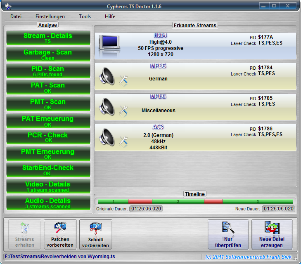The height and width of the screenshot is (264, 301).
Task: Open Garbage - Scan result
Action: point(48,54)
